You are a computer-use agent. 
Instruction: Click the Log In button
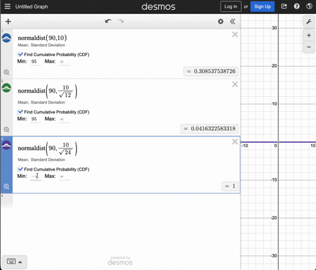230,7
